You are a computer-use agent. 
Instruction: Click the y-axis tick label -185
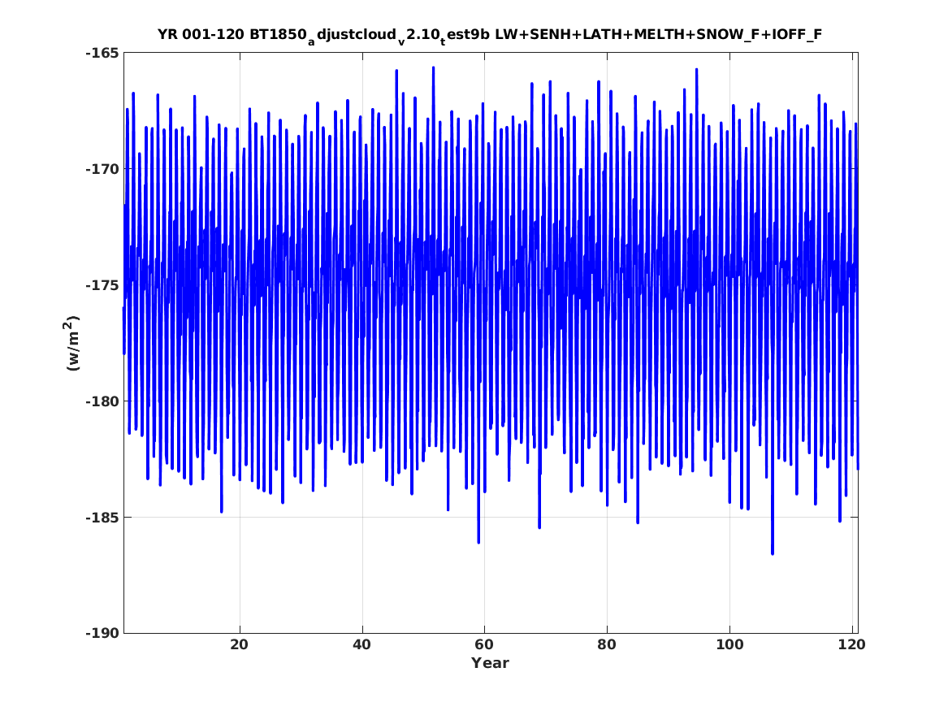tap(103, 518)
